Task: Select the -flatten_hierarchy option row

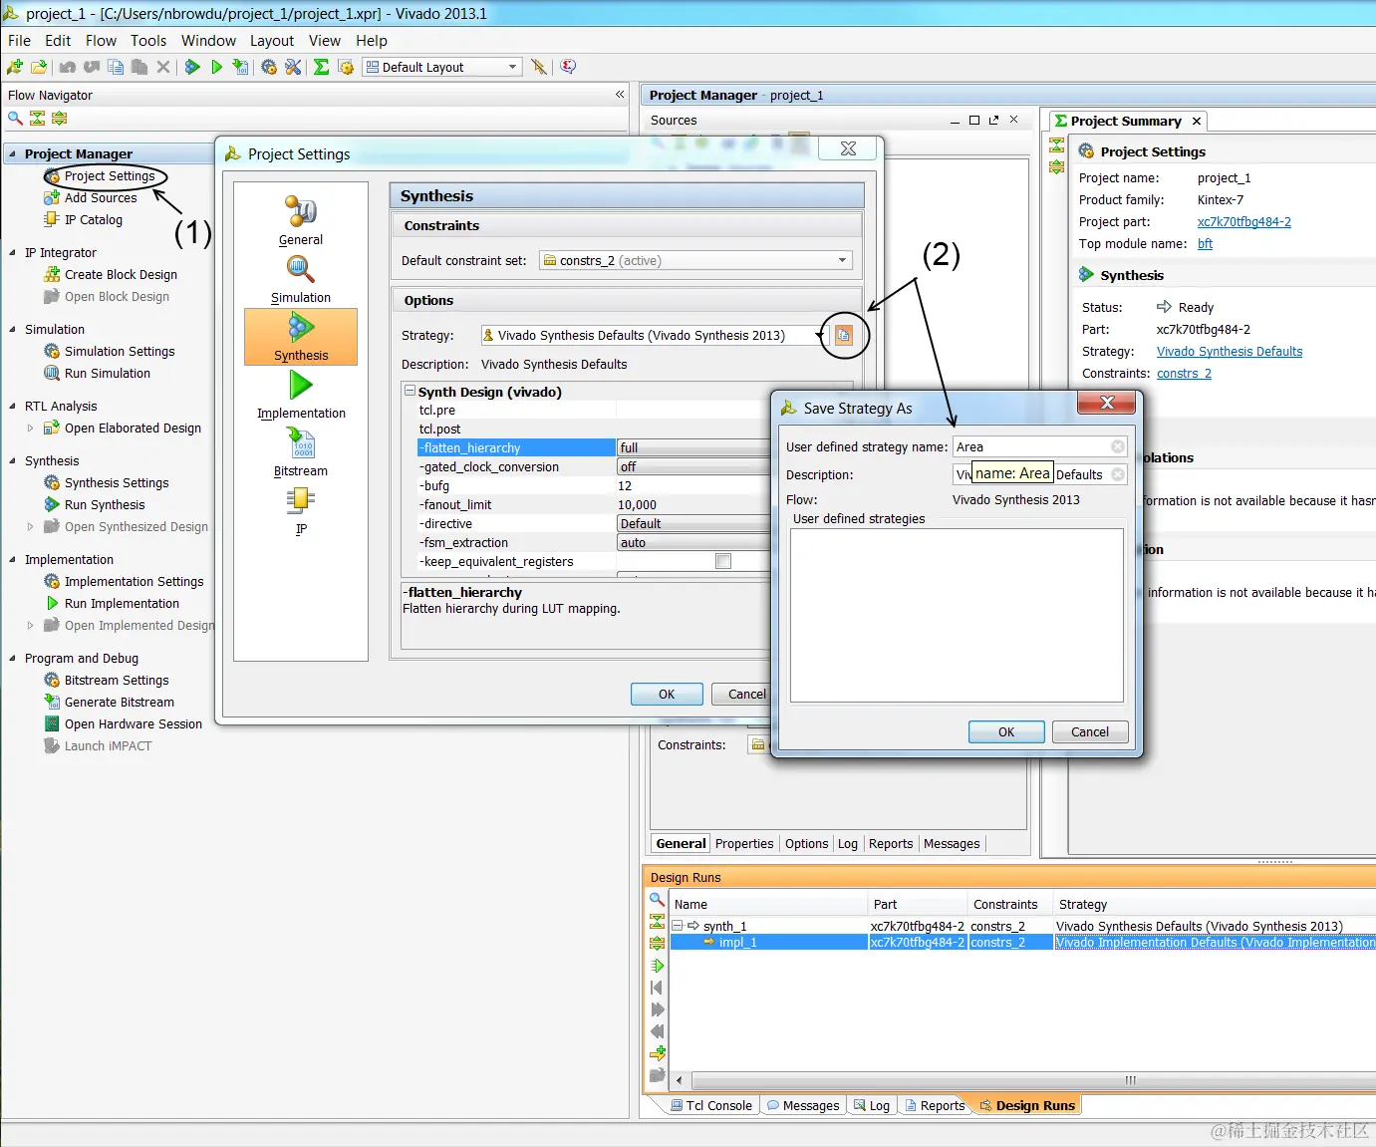Action: point(594,447)
